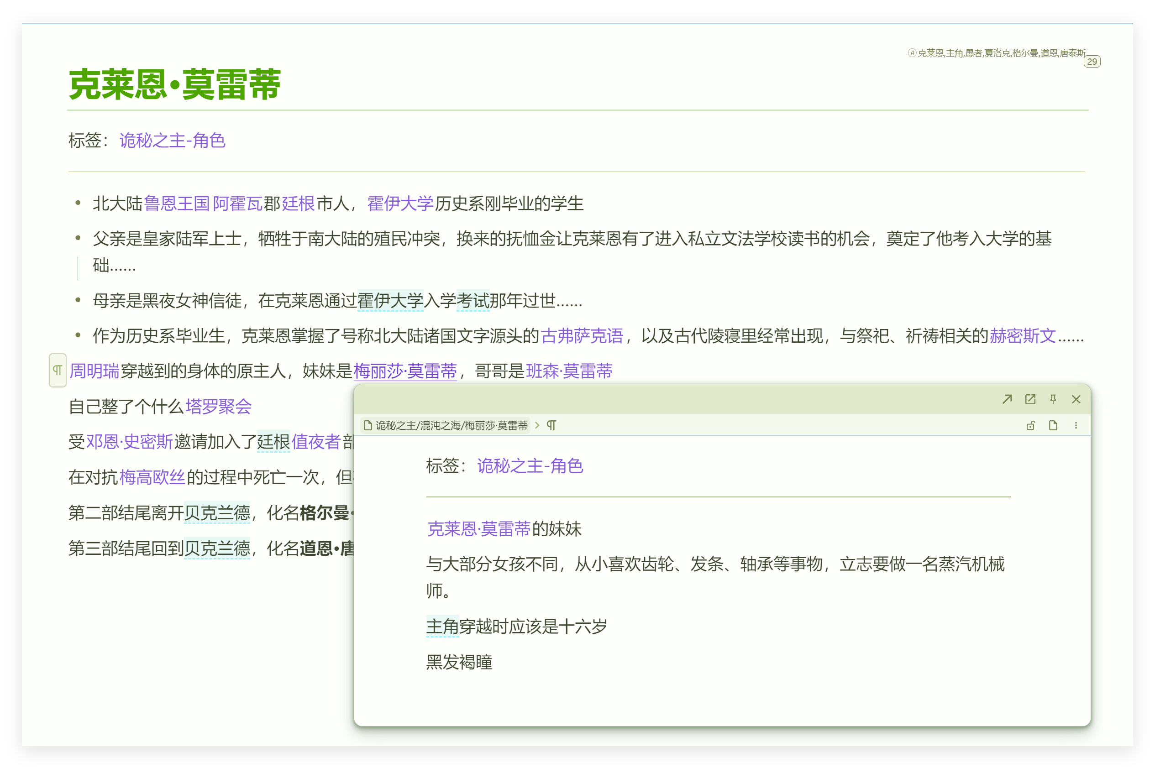Pin the floating preview popup
The width and height of the screenshot is (1155, 768).
tap(1053, 399)
